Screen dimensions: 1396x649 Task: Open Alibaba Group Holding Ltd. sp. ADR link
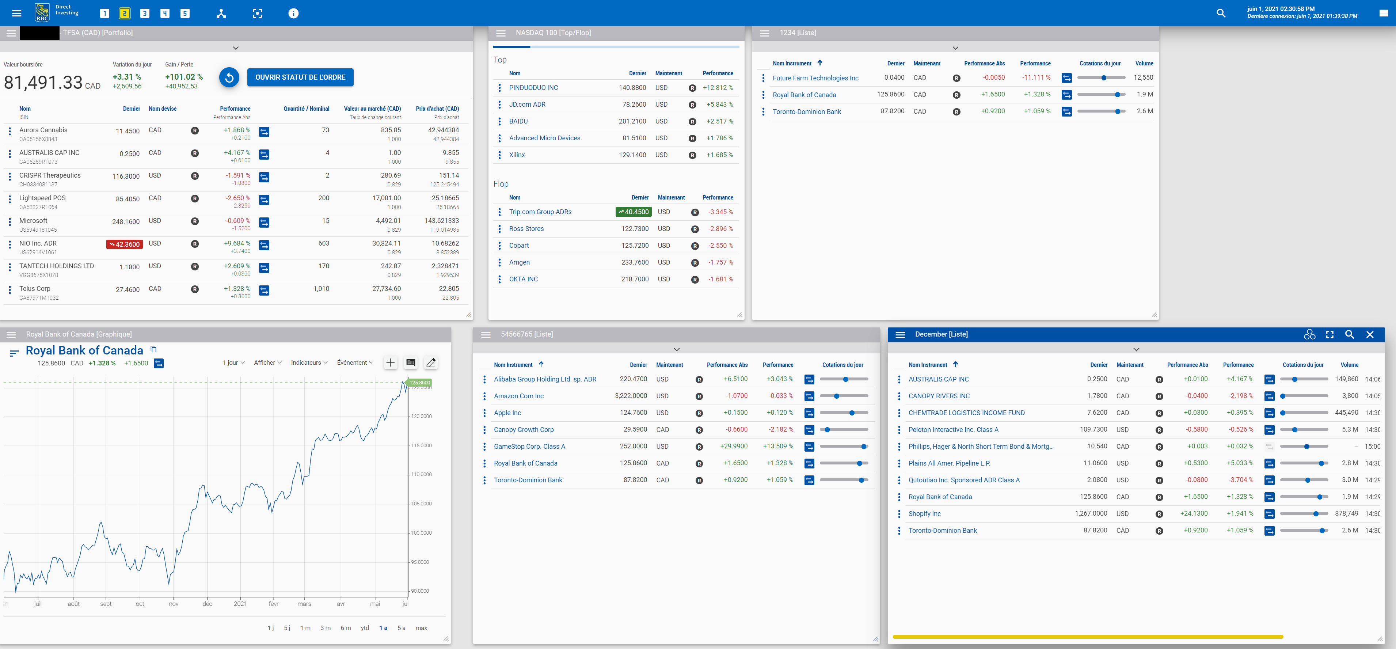pos(545,380)
